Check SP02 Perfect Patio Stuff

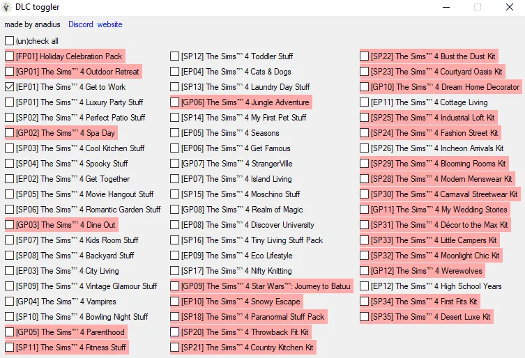tap(9, 118)
